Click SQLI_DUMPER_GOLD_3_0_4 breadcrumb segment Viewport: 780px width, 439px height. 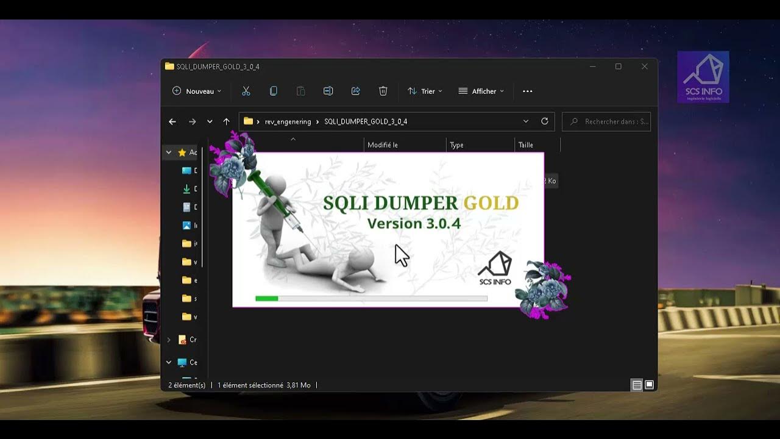pyautogui.click(x=366, y=122)
